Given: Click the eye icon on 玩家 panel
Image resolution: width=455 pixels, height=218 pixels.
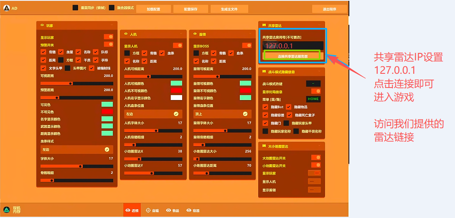Looking at the screenshot, I should click(42, 25).
